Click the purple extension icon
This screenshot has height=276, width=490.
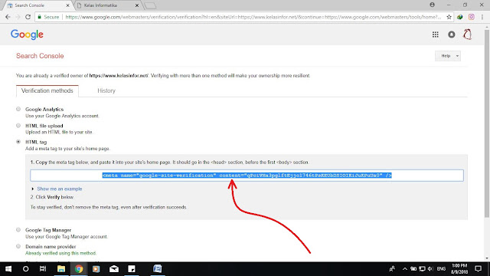[472, 17]
